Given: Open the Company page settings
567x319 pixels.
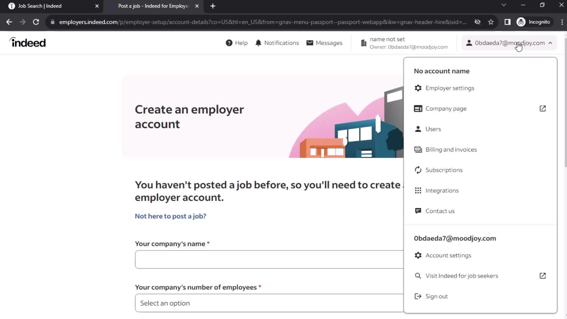Looking at the screenshot, I should click(446, 108).
